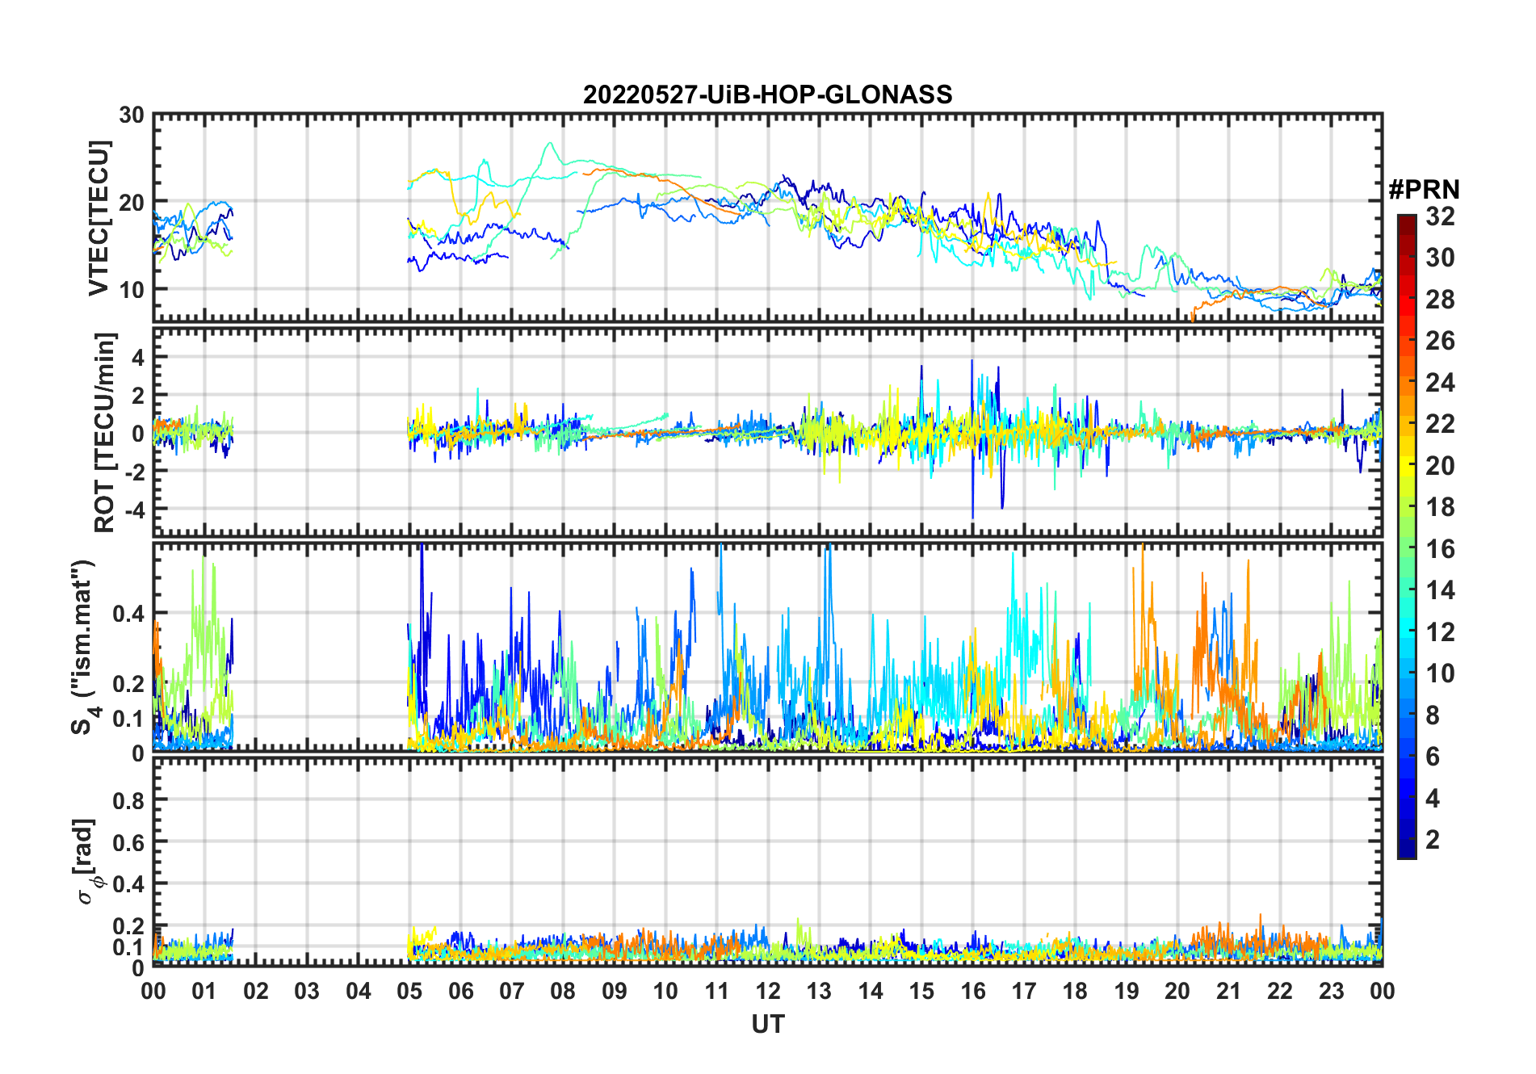Click the 30 tick on the VTEC axis
This screenshot has width=1536, height=1074.
pos(132,115)
